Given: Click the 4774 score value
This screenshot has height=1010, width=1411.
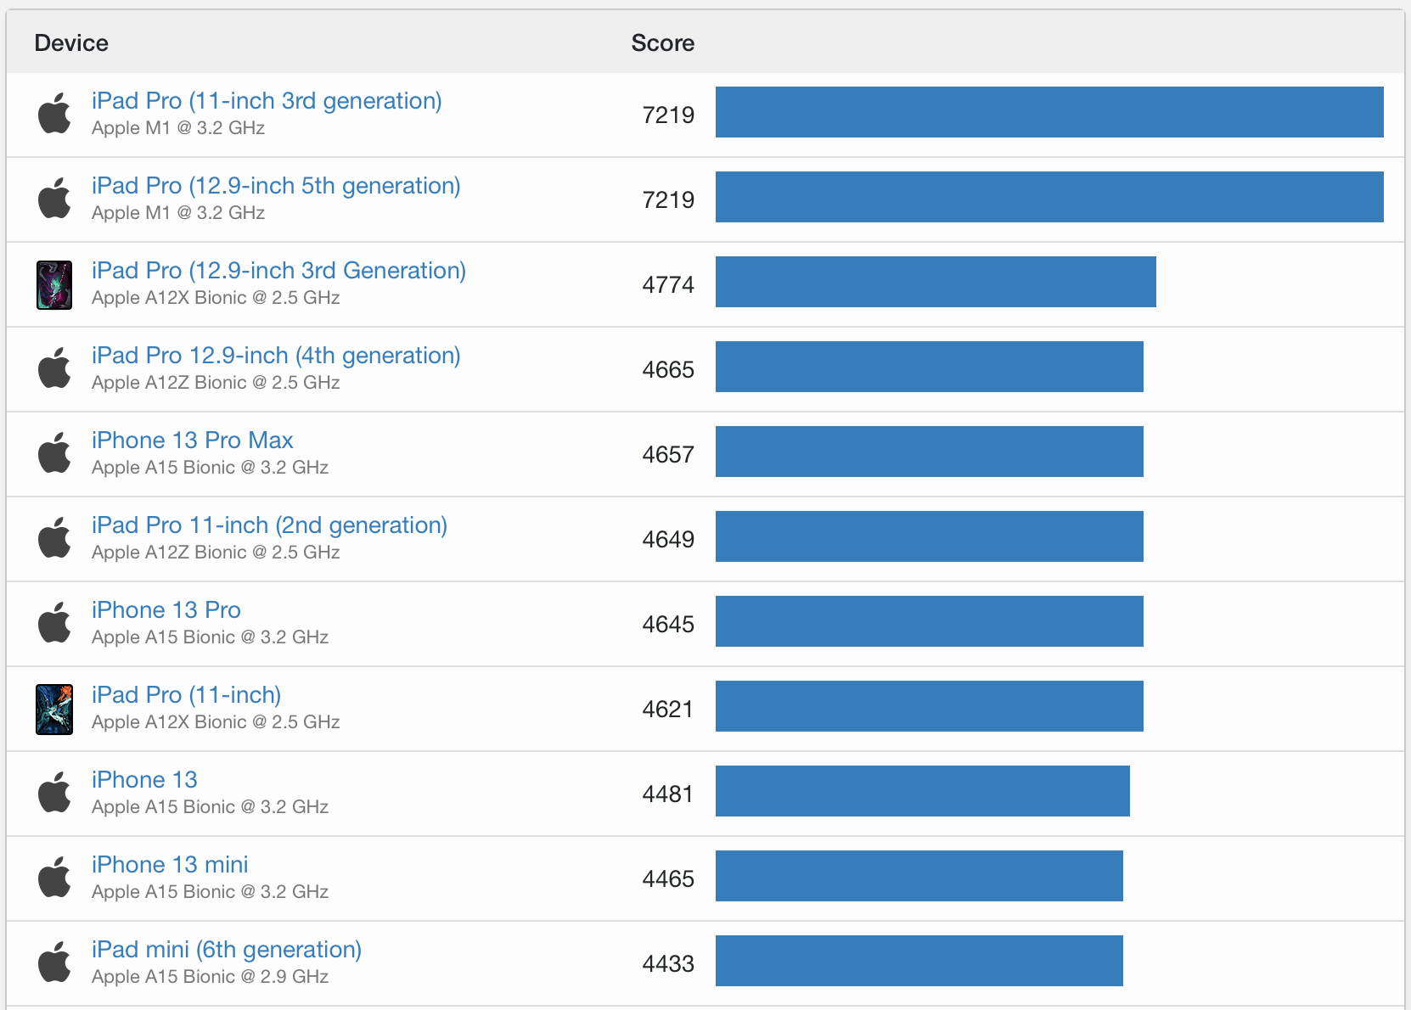Looking at the screenshot, I should click(x=668, y=284).
